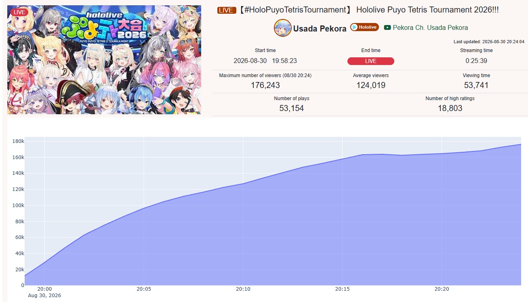
Task: Click the red LIVE badge on thumbnail
Action: pos(19,12)
